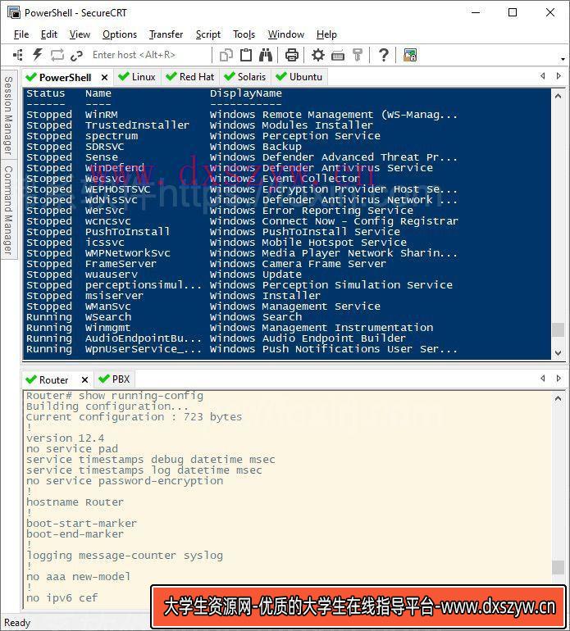Open Session Options gear icon
The height and width of the screenshot is (631, 570).
pos(318,55)
